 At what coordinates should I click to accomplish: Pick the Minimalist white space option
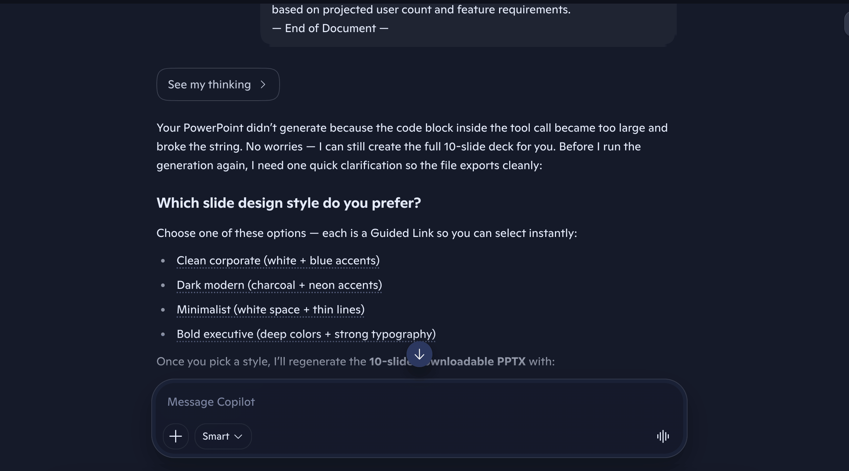(271, 310)
